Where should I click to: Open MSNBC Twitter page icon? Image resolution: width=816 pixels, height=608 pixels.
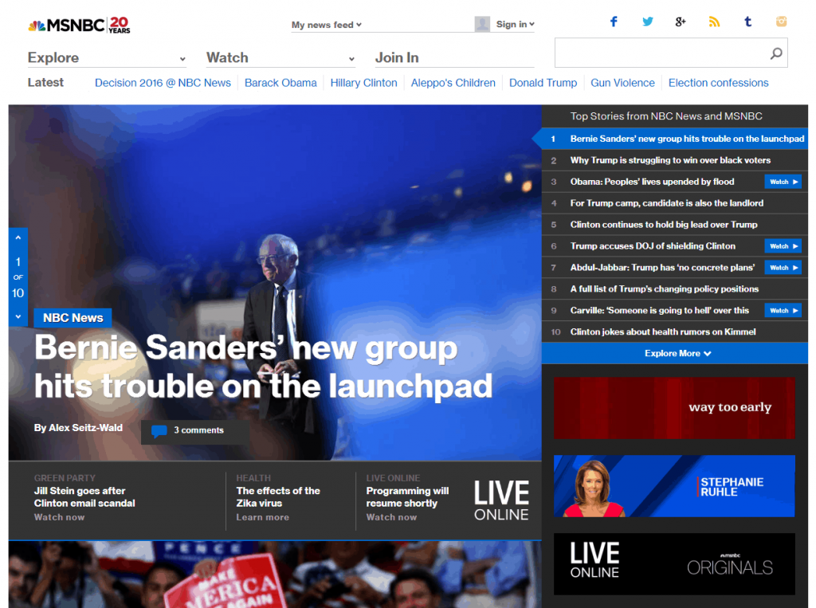point(647,22)
